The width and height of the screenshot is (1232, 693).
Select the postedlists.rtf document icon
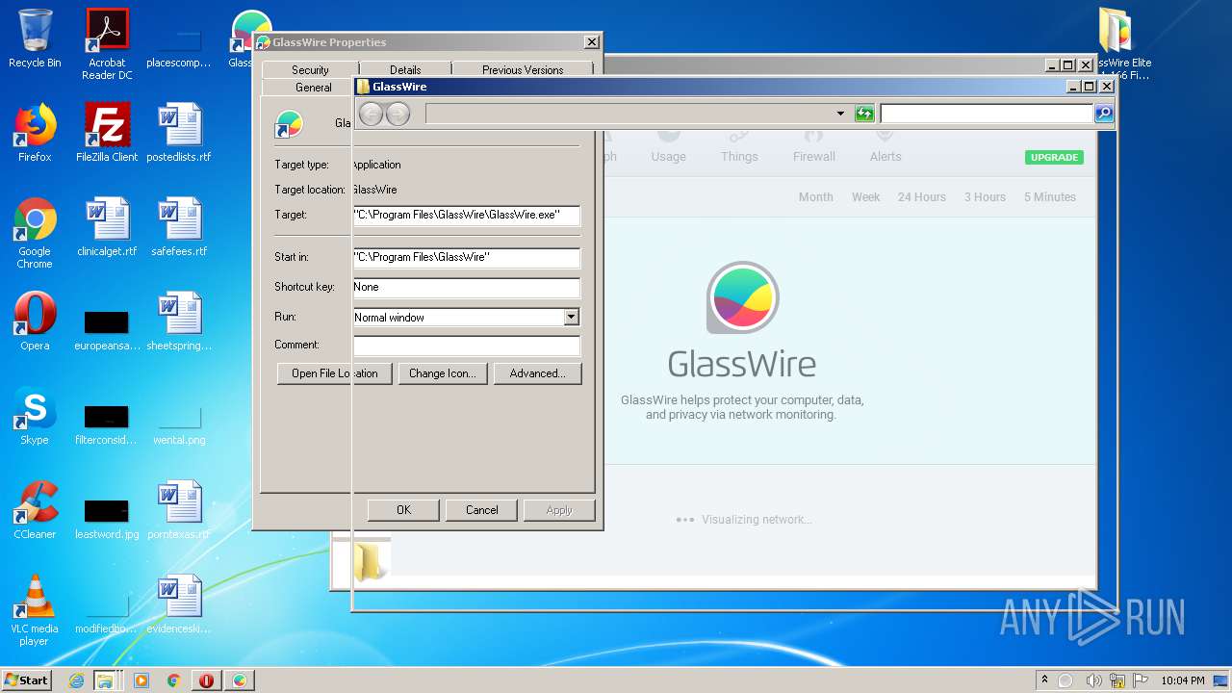point(179,133)
